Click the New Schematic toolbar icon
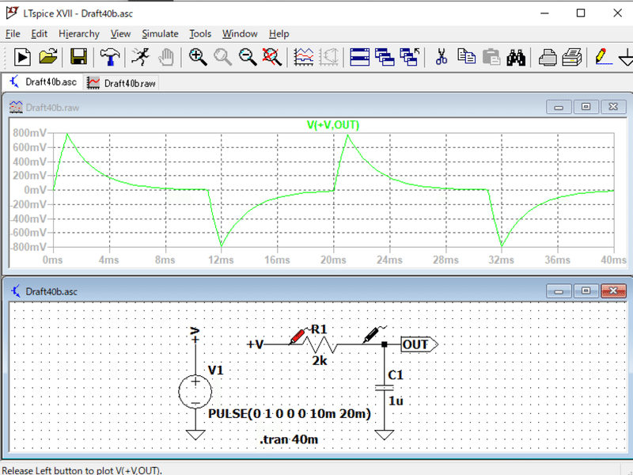 [x=22, y=57]
